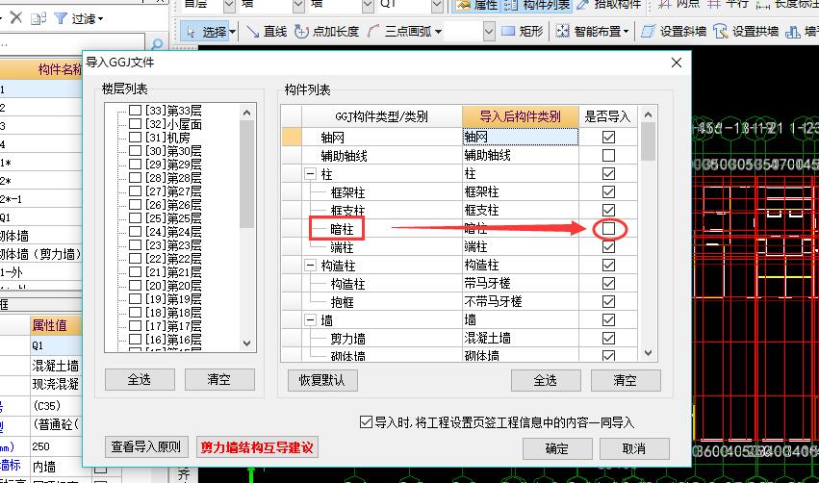Check the 暗柱 import checkbox
Screen dimensions: 819x483
coord(608,228)
